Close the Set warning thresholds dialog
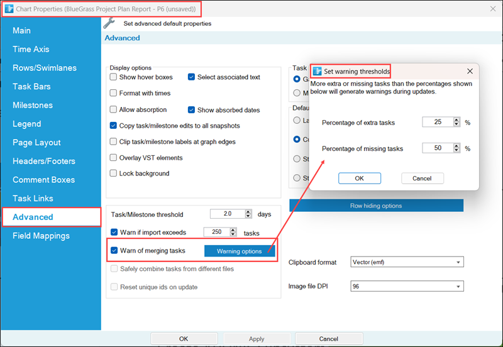Viewport: 503px width, 347px height. (x=470, y=71)
